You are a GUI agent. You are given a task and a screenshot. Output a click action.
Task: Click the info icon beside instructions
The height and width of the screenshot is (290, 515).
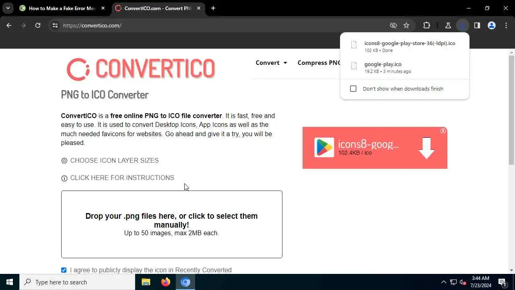click(x=64, y=178)
